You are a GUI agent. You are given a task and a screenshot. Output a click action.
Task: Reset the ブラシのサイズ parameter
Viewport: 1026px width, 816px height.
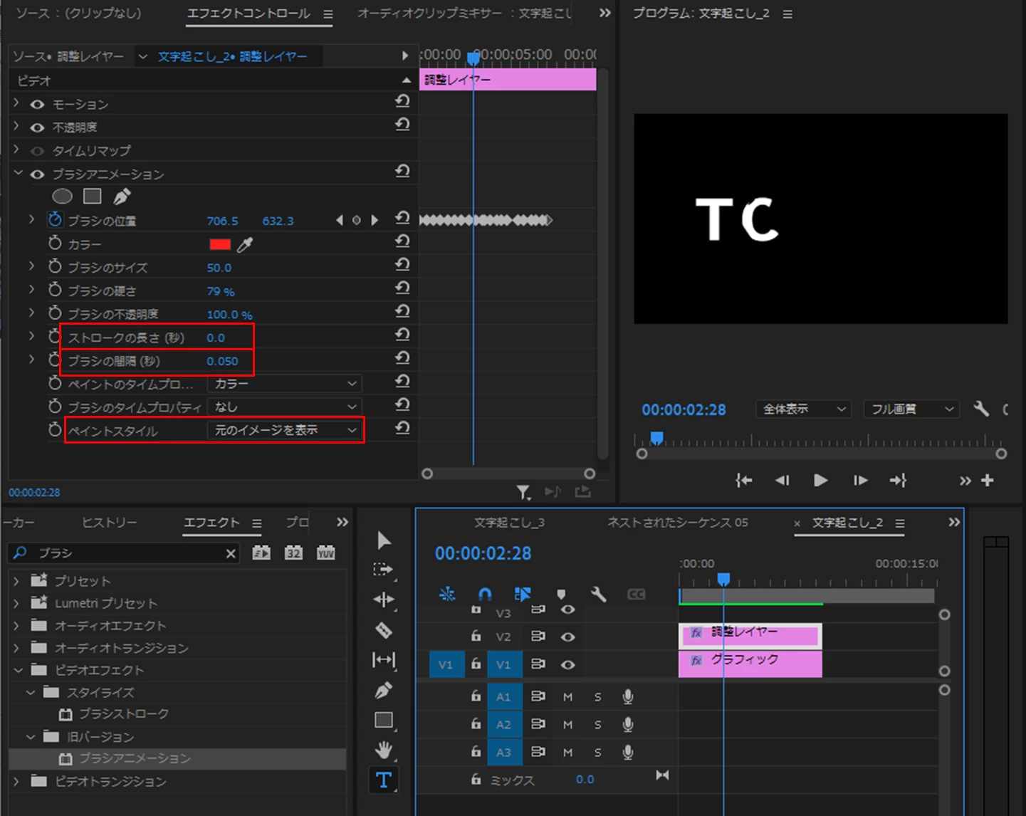click(402, 264)
